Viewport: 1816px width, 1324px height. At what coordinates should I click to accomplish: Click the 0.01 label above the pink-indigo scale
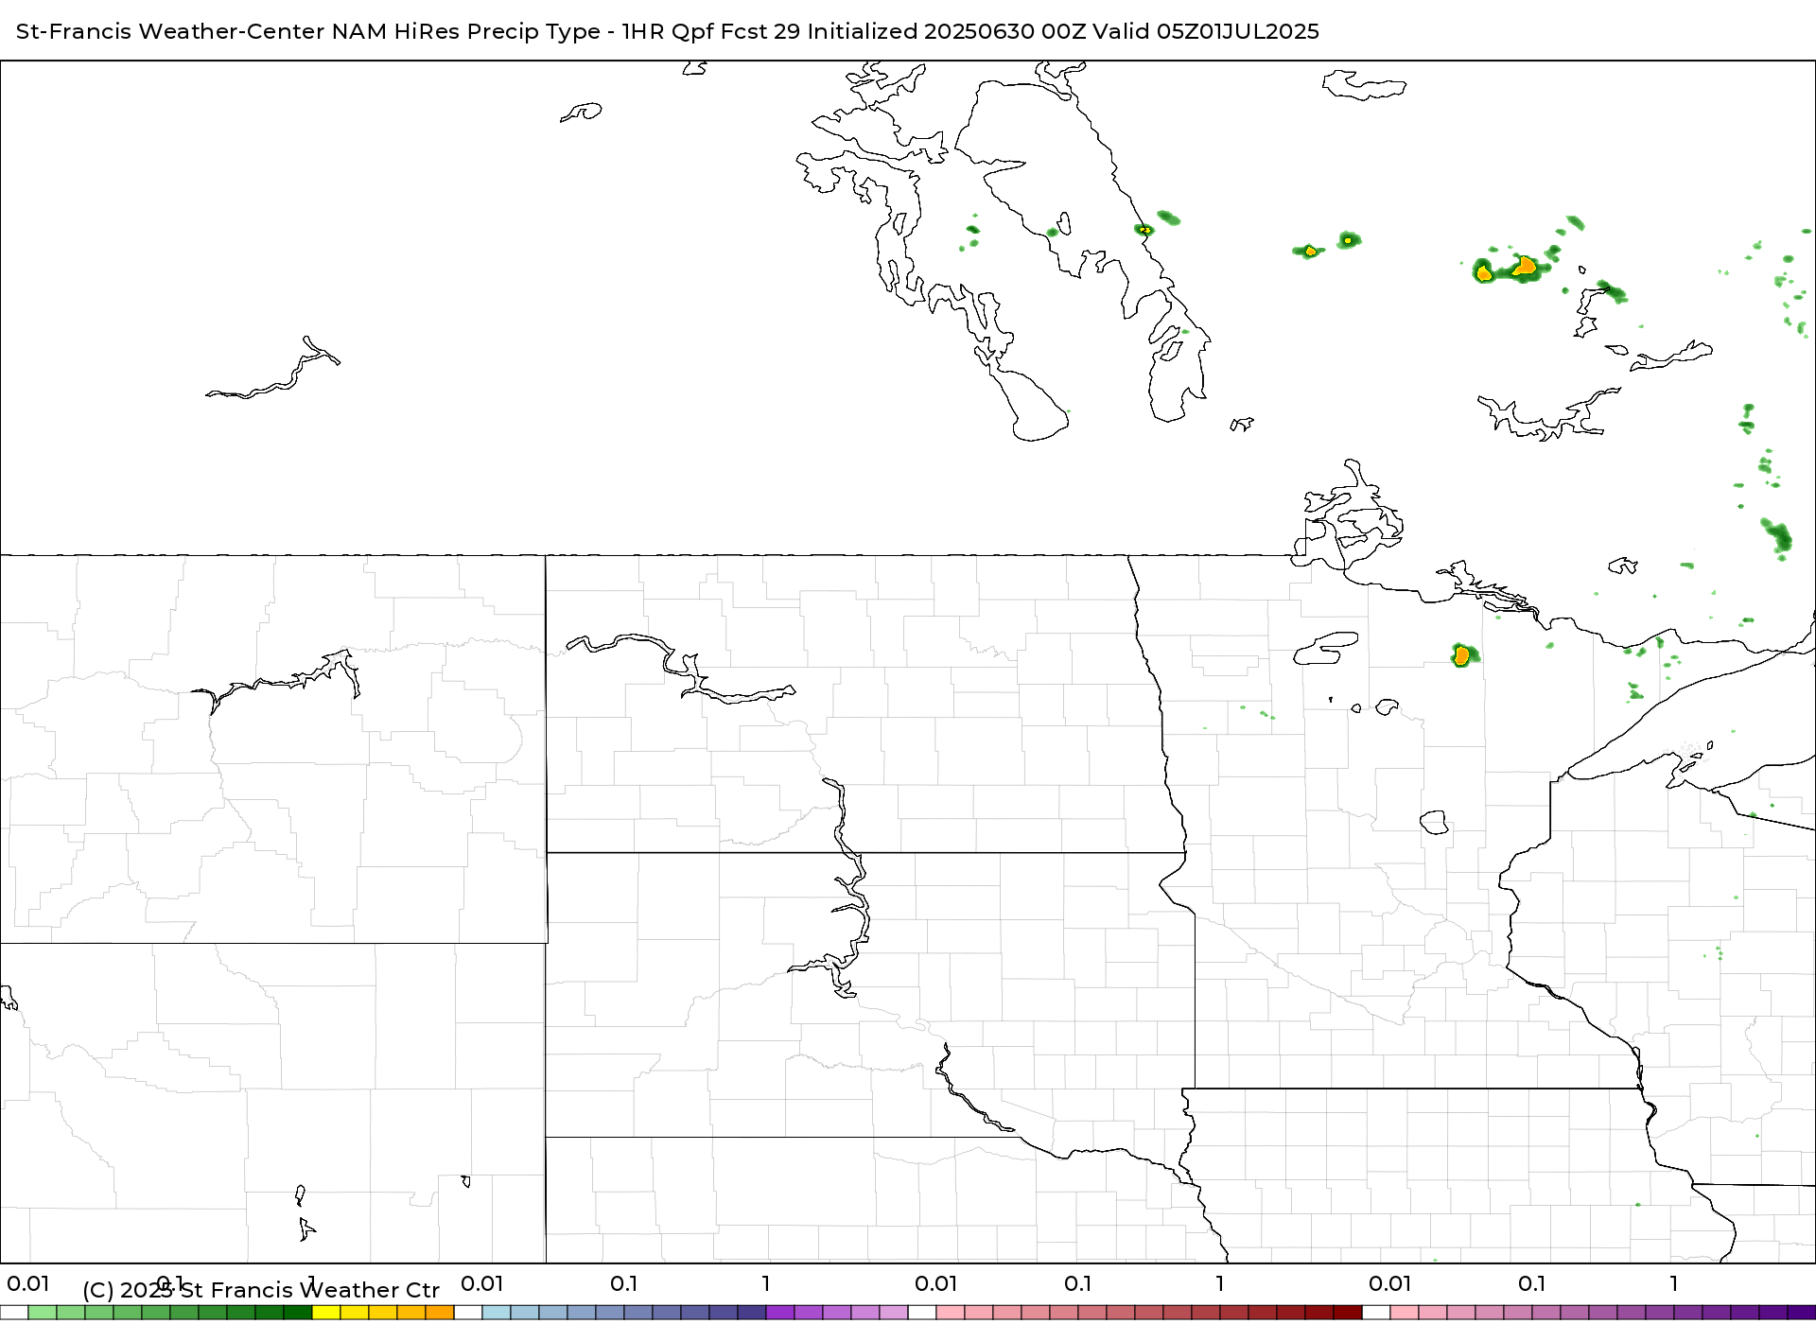pos(1390,1283)
